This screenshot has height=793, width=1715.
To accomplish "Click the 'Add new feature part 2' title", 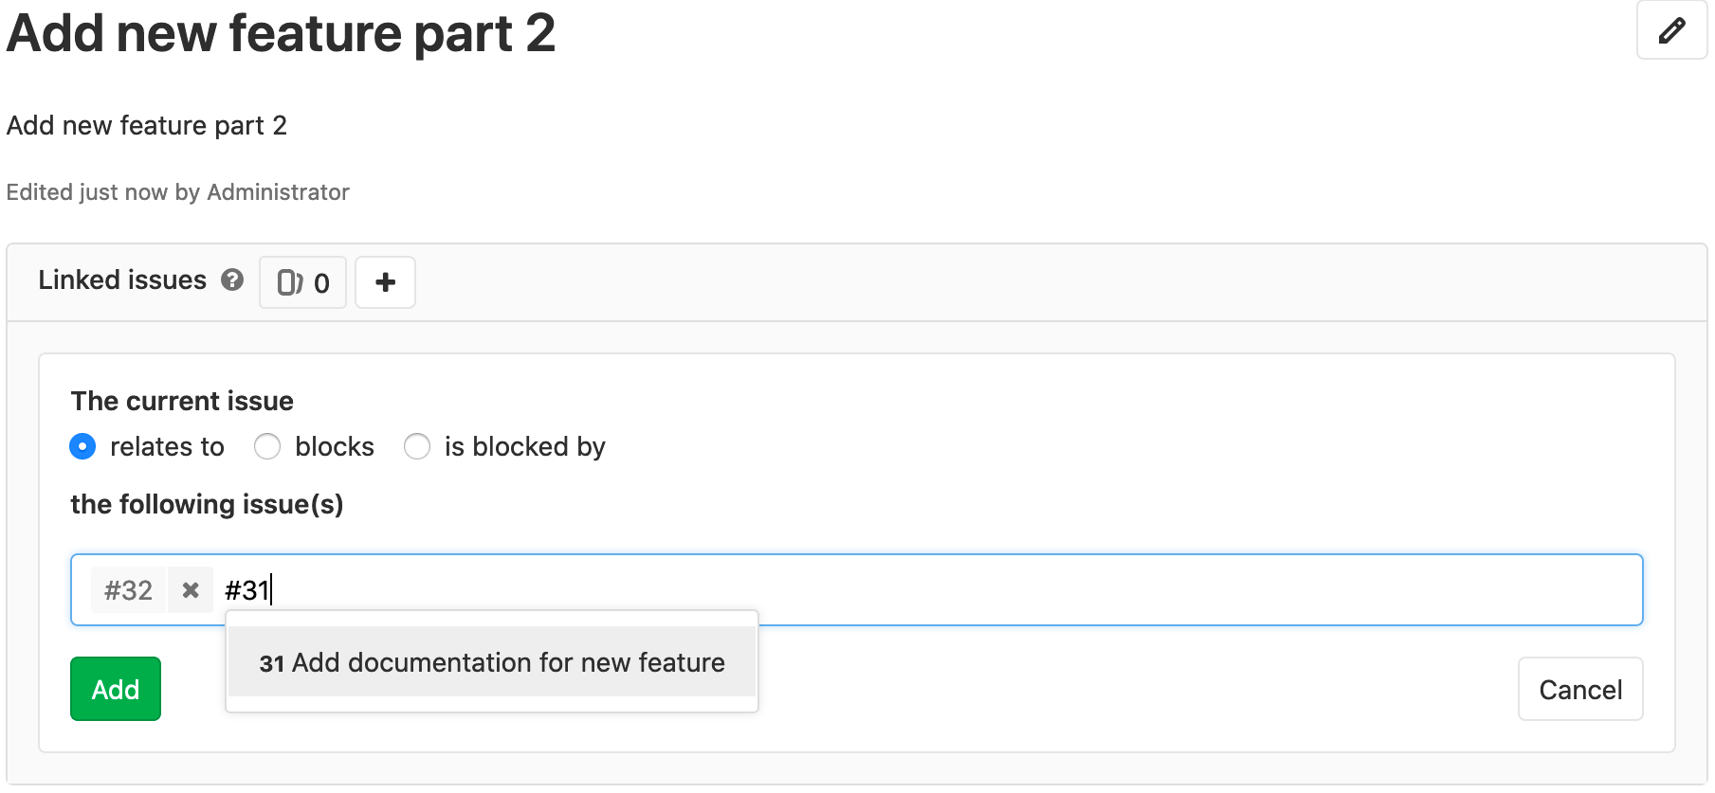I will click(281, 34).
